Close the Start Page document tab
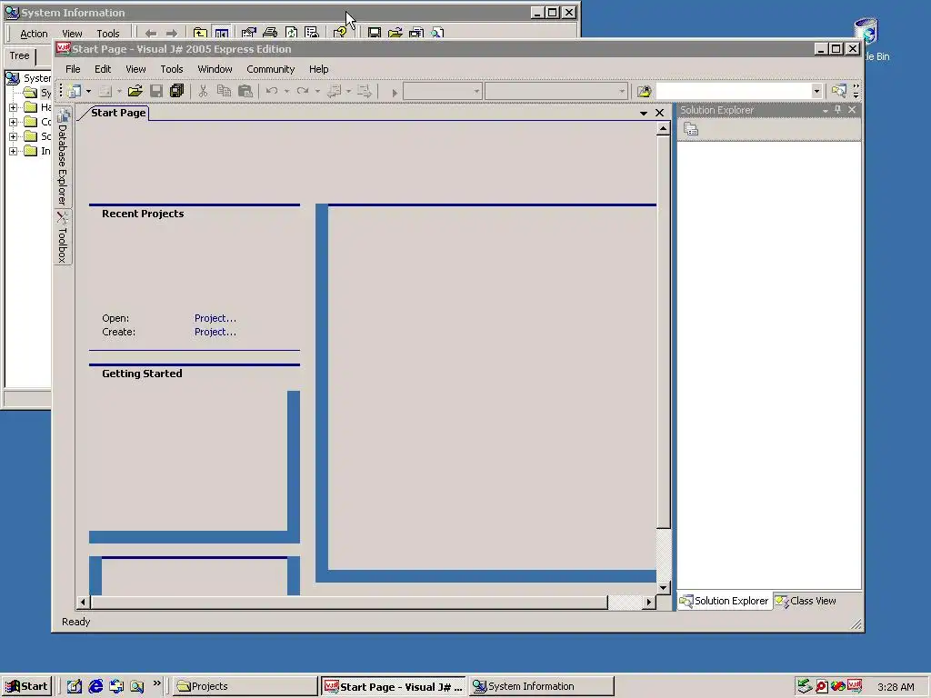Image resolution: width=931 pixels, height=698 pixels. point(660,113)
